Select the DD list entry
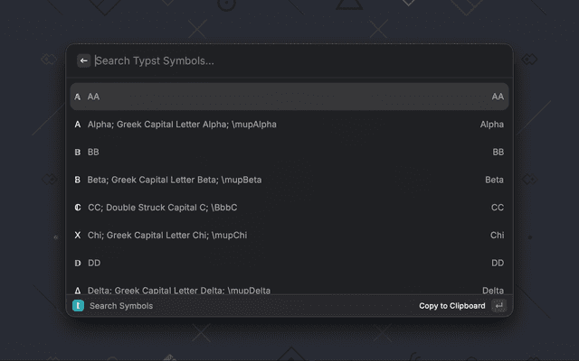The image size is (579, 361). click(x=289, y=263)
